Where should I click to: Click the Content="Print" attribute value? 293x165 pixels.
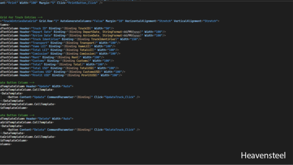click(12, 3)
